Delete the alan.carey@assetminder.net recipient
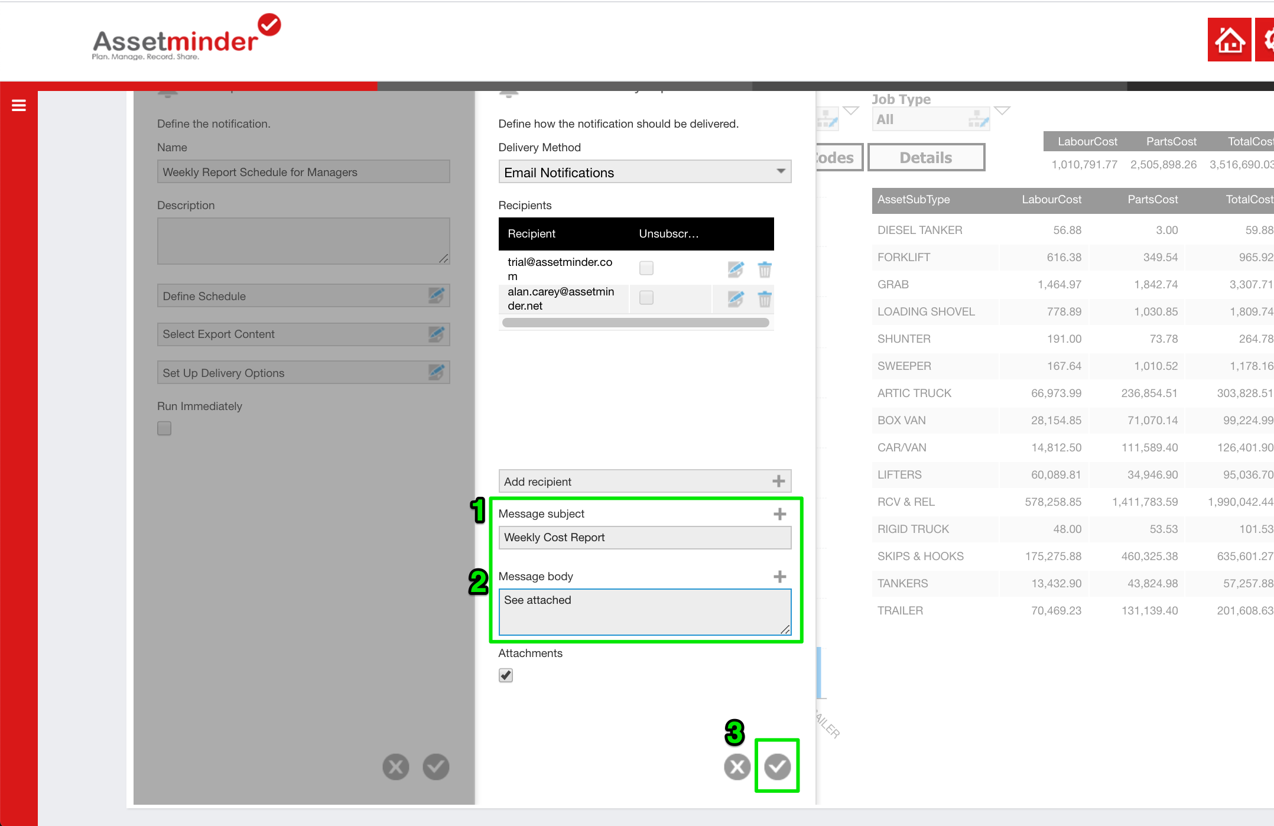 click(x=765, y=299)
